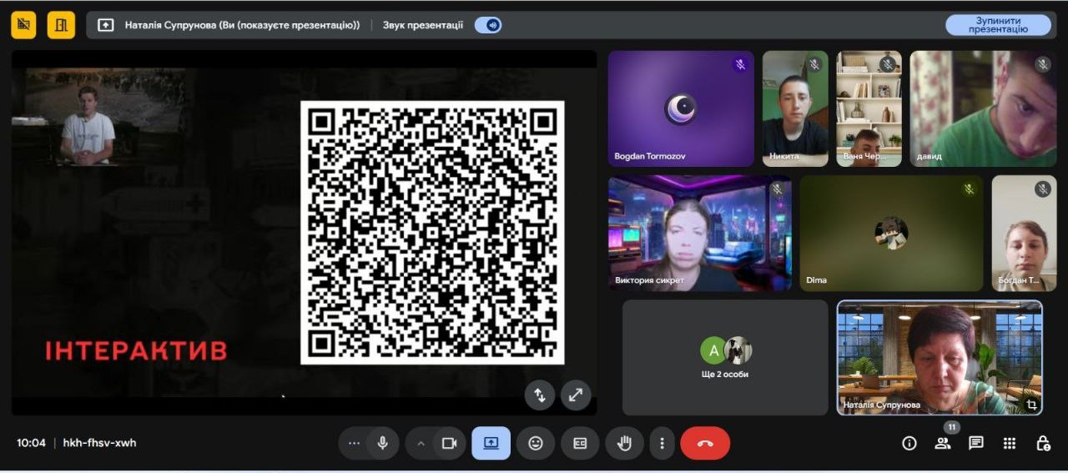Turn off the camera
1068x473 pixels.
click(x=449, y=443)
